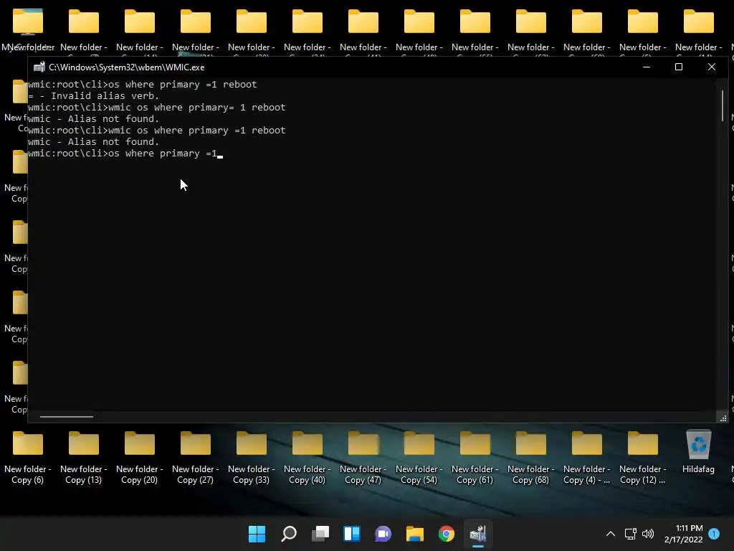Open Task View on taskbar
This screenshot has width=734, height=551.
point(320,534)
